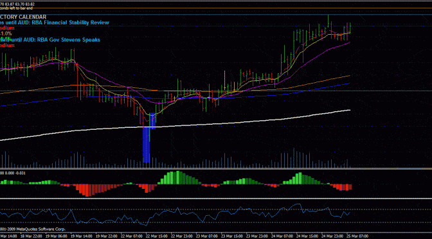This screenshot has height=239, width=432.
Task: Select the tall blue rectangle marker on chart
Action: pyautogui.click(x=146, y=145)
